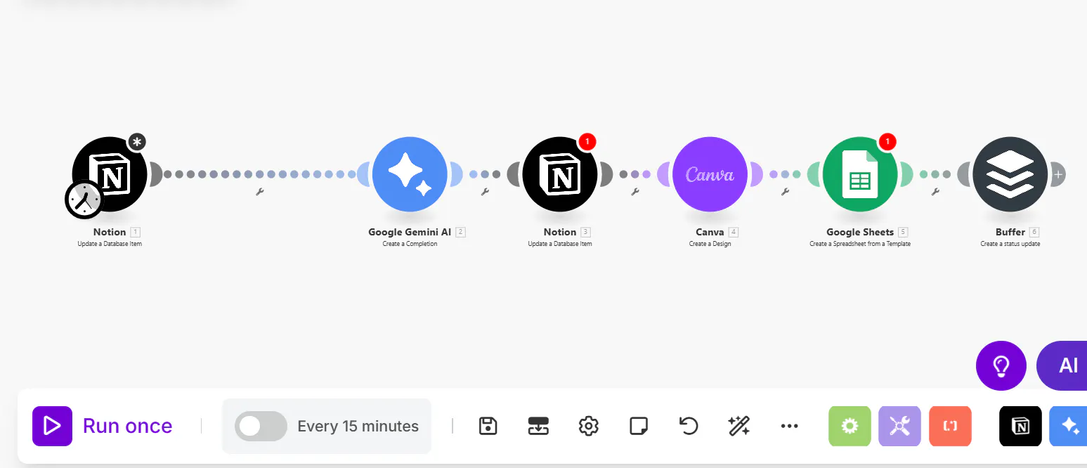
Task: Click wrench filter between Notion 3 and Canva
Action: [635, 191]
